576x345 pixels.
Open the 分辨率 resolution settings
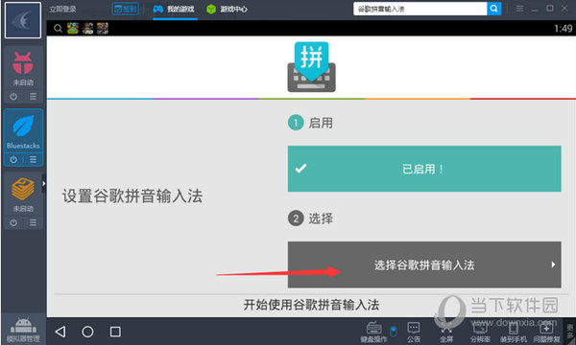(x=480, y=332)
